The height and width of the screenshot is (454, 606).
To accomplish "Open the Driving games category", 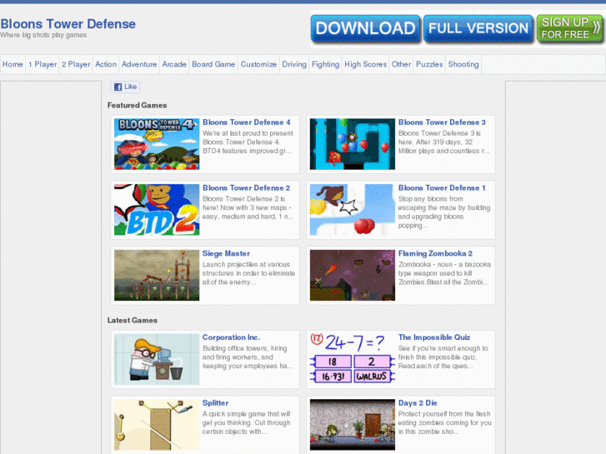I will click(294, 64).
